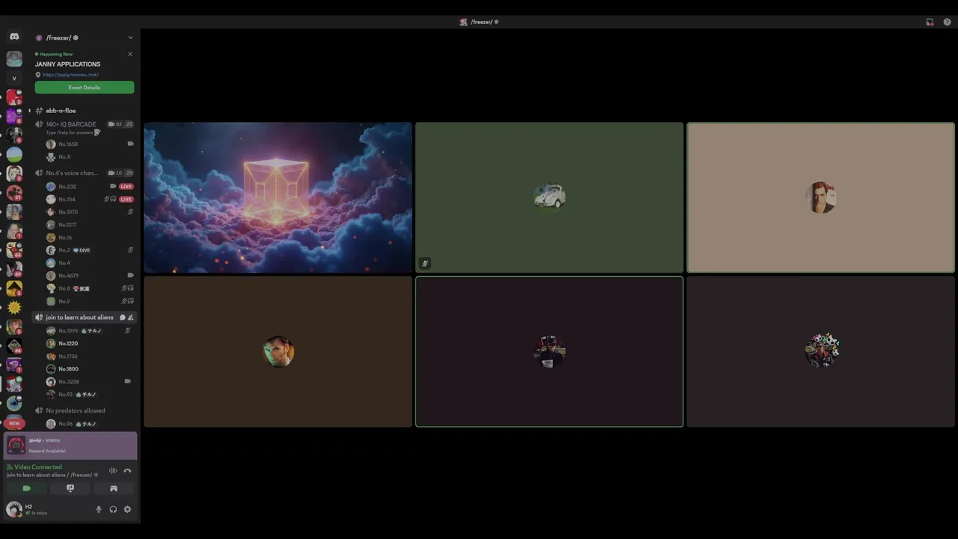The image size is (958, 539).
Task: Open top blurred avatar server icon
Action: [x=14, y=58]
